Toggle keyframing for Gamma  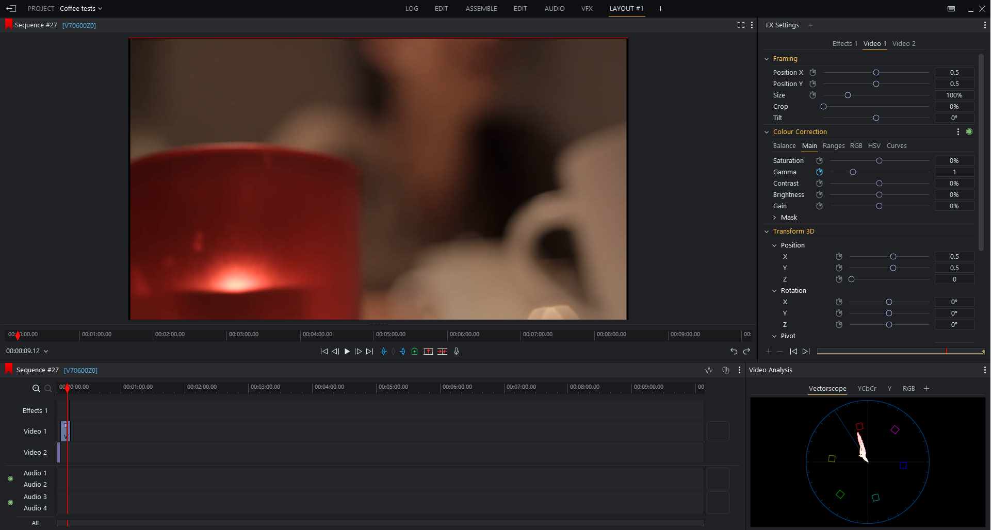[x=820, y=172]
